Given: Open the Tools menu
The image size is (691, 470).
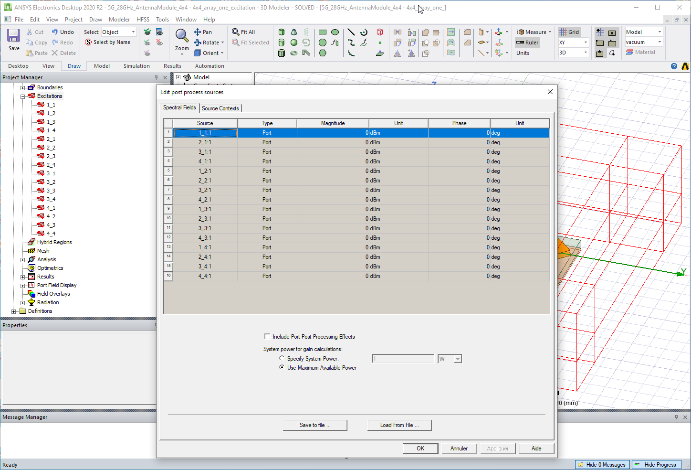Looking at the screenshot, I should 162,20.
